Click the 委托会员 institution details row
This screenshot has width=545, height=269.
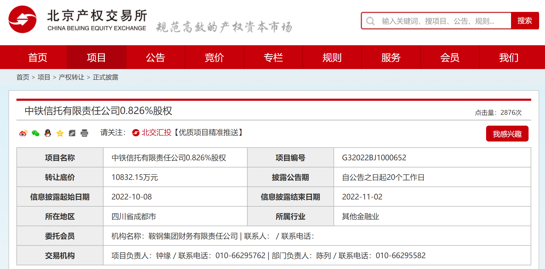click(317, 236)
